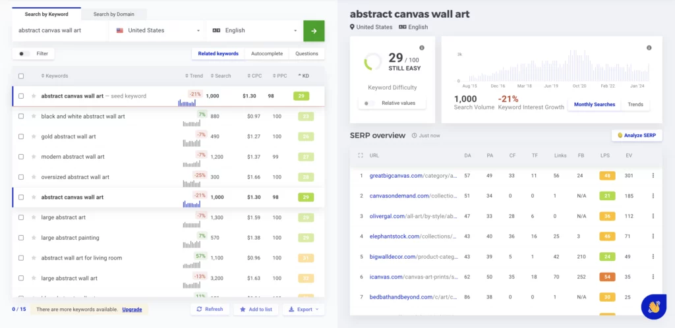675x328 pixels.
Task: Enable the Relative values toggle
Action: coord(370,103)
